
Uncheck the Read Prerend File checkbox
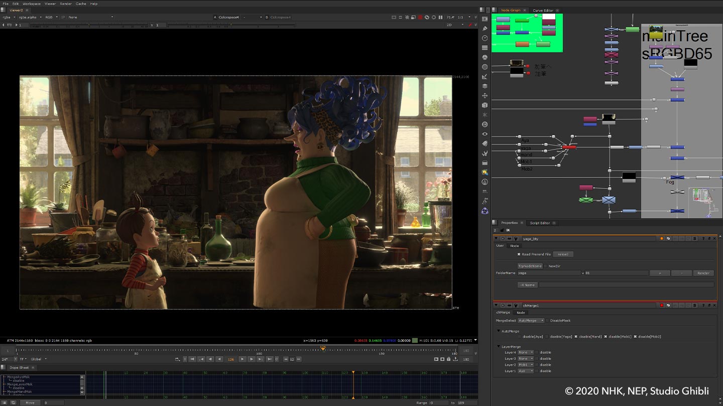point(519,254)
